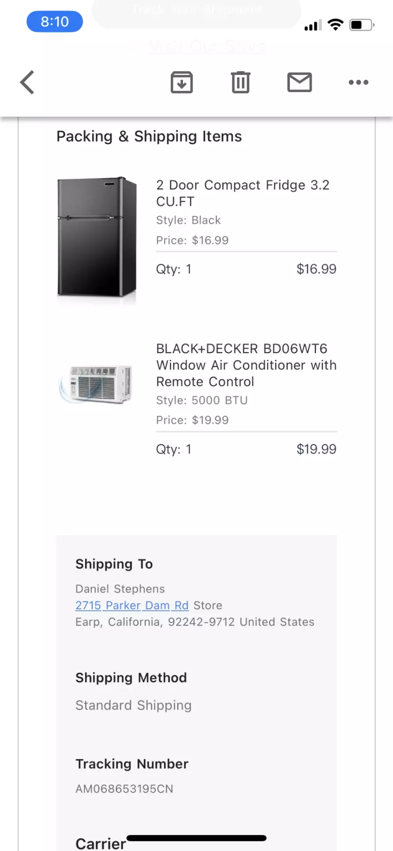The height and width of the screenshot is (851, 393).
Task: Tap the Standard Shipping method text
Action: (134, 705)
